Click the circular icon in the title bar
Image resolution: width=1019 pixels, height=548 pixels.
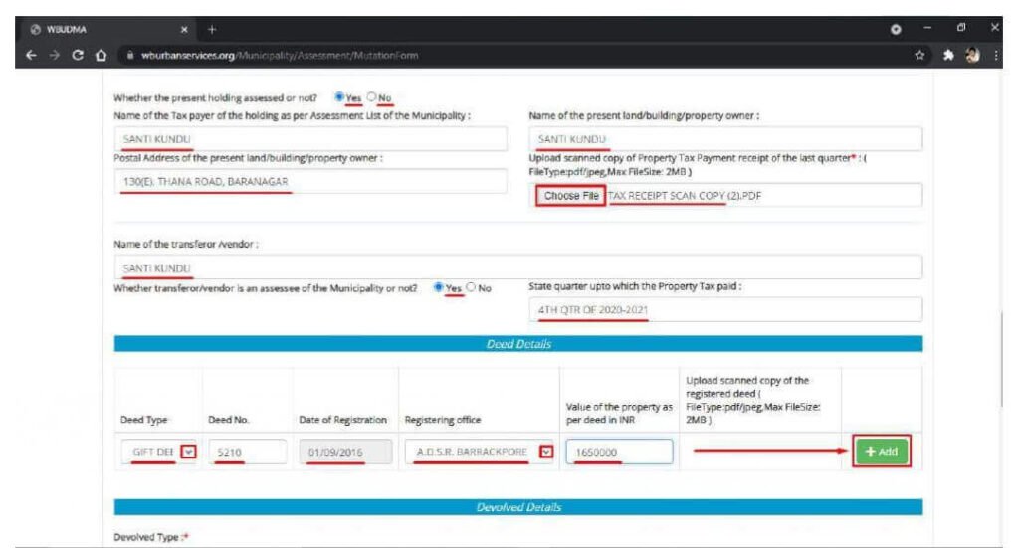pos(896,29)
